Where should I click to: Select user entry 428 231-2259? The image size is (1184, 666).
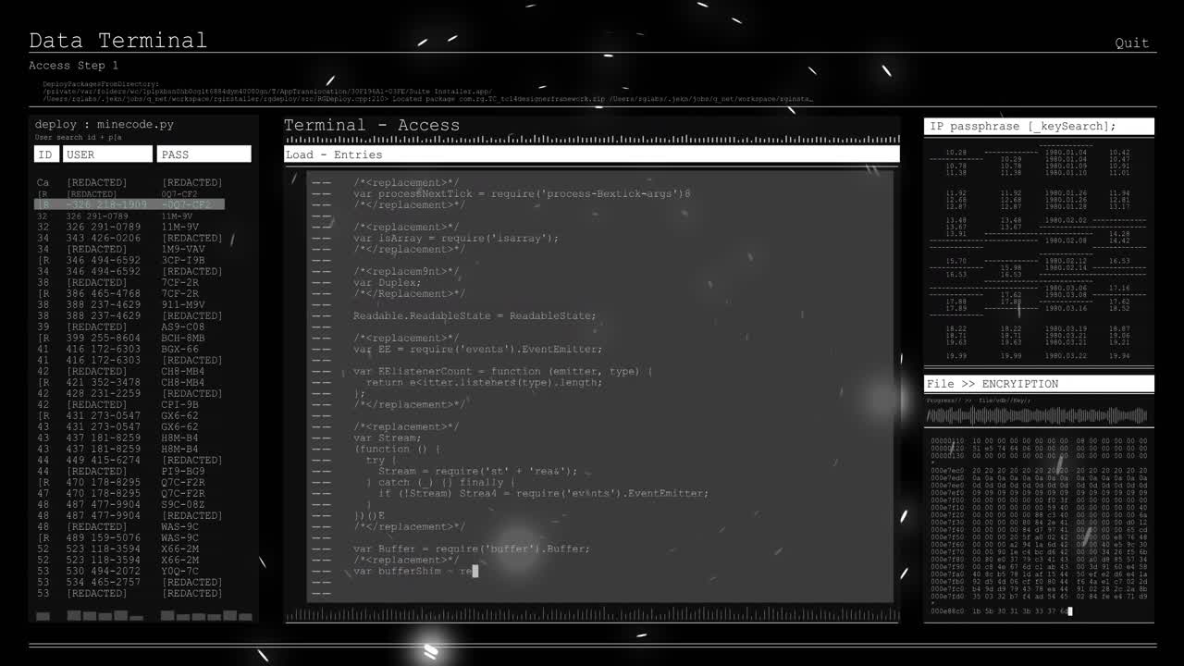tap(104, 393)
